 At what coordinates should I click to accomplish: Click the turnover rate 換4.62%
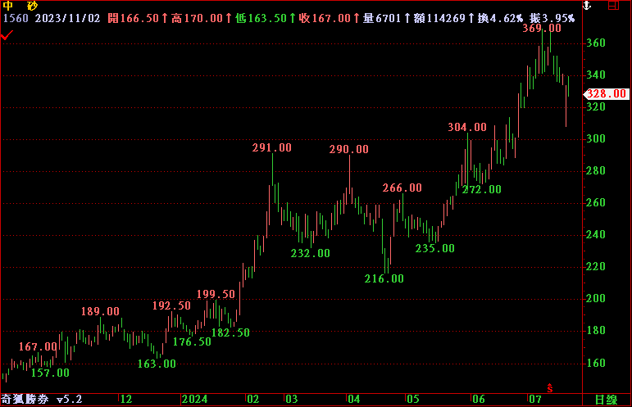(500, 18)
